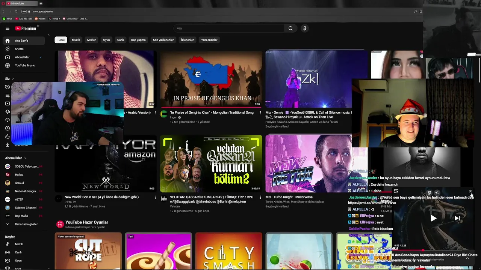481x270 pixels.
Task: Expand the Siz section chevron
Action: click(x=13, y=79)
